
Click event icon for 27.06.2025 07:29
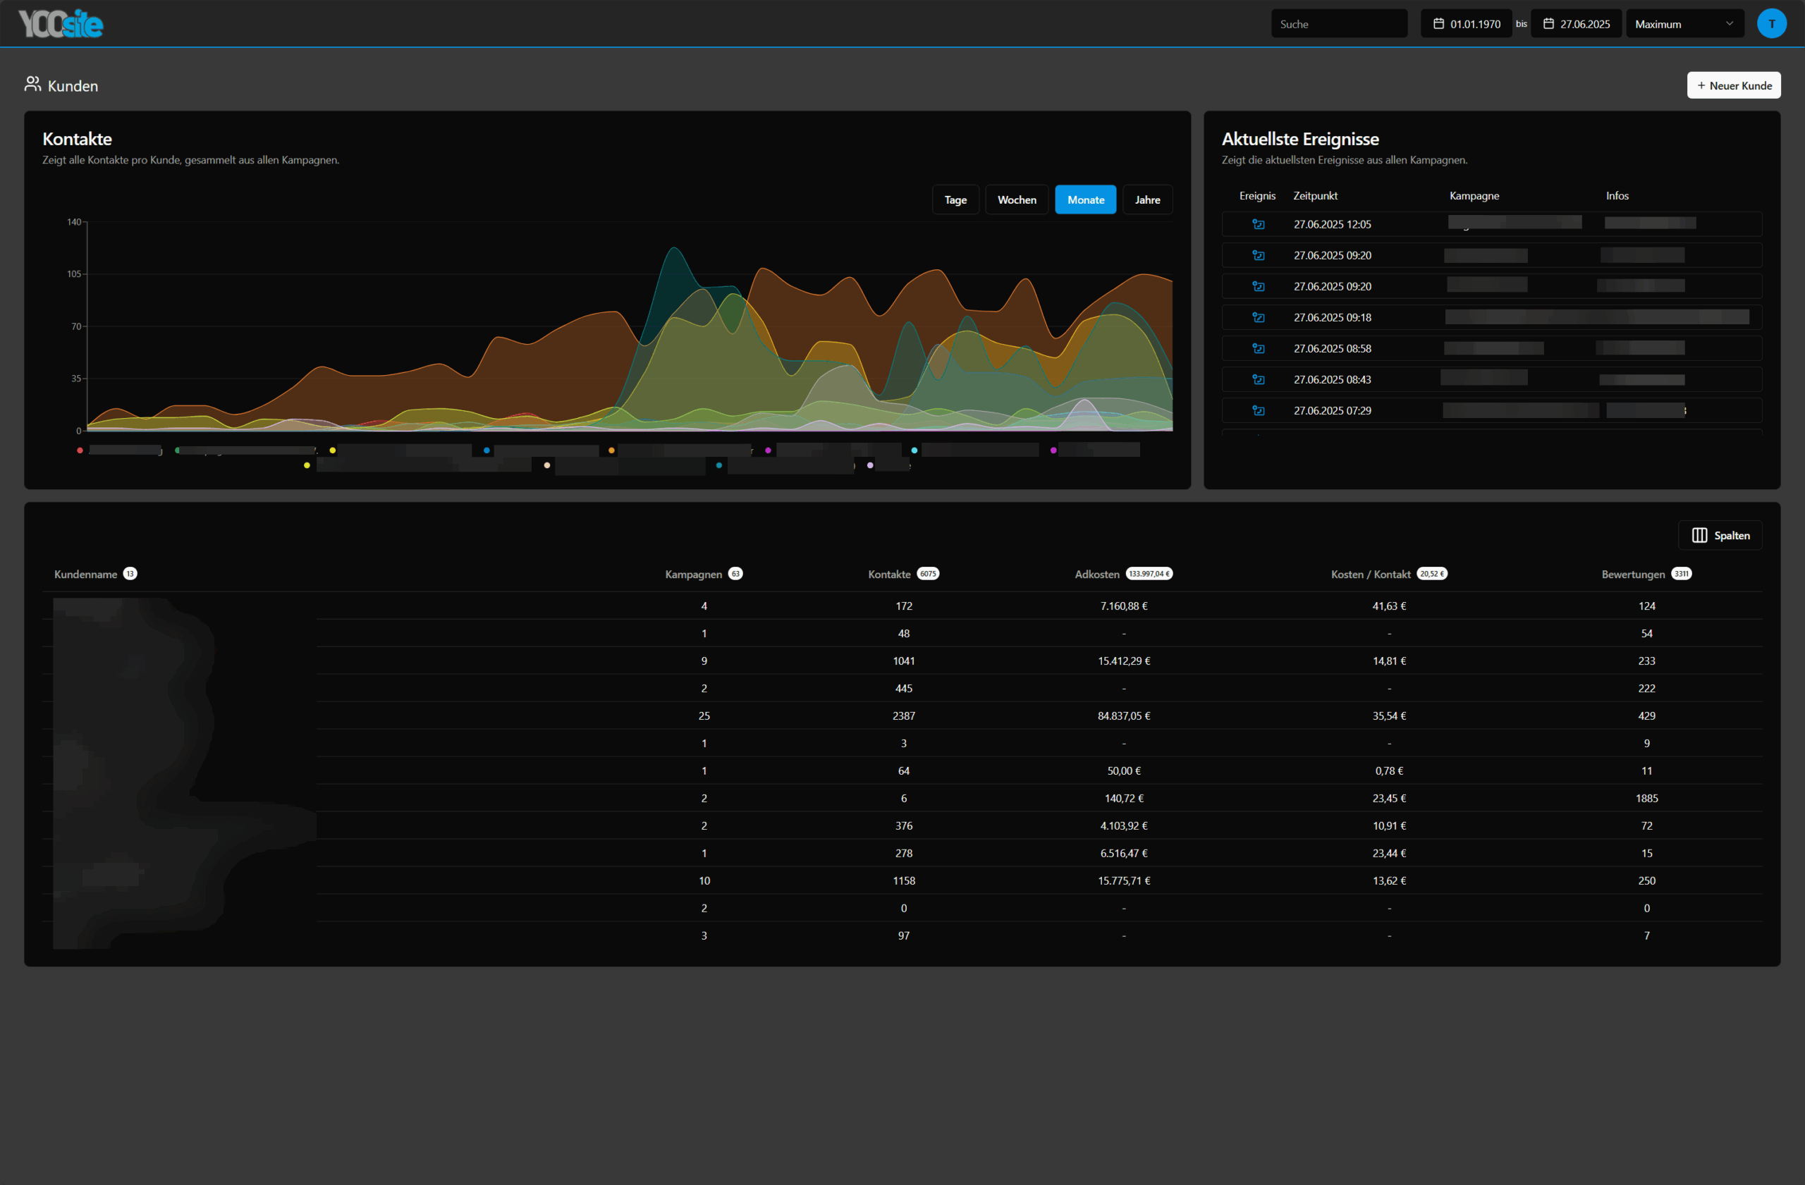pos(1258,411)
